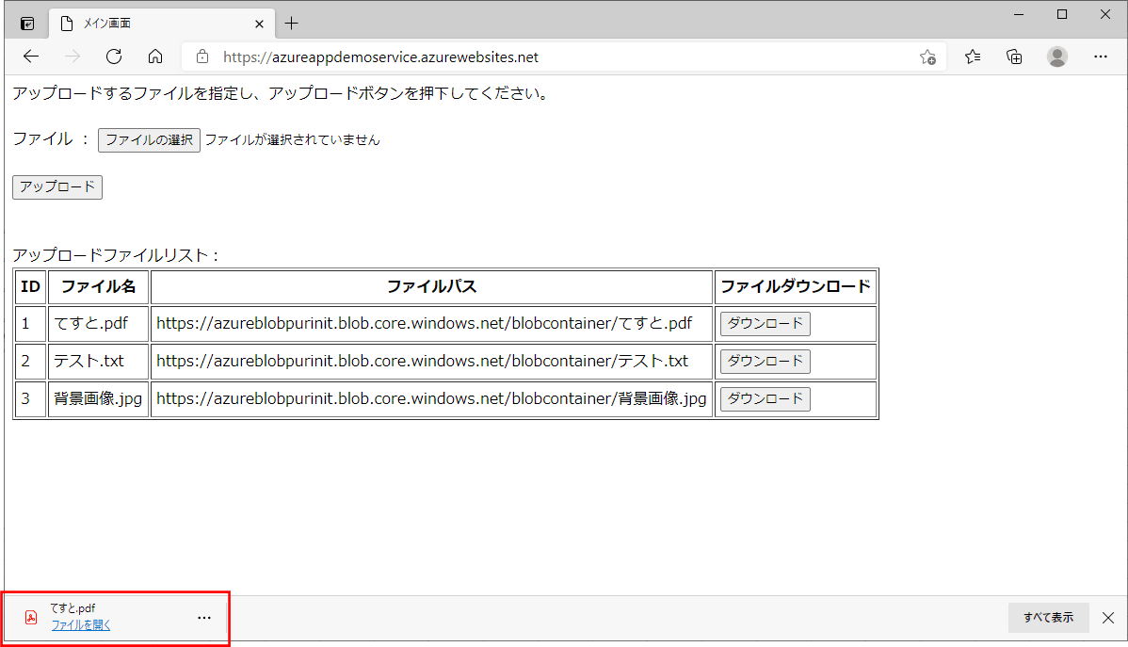Screen dimensions: 1128x647
Task: Open more options for てすと.pdf download
Action: (x=204, y=618)
